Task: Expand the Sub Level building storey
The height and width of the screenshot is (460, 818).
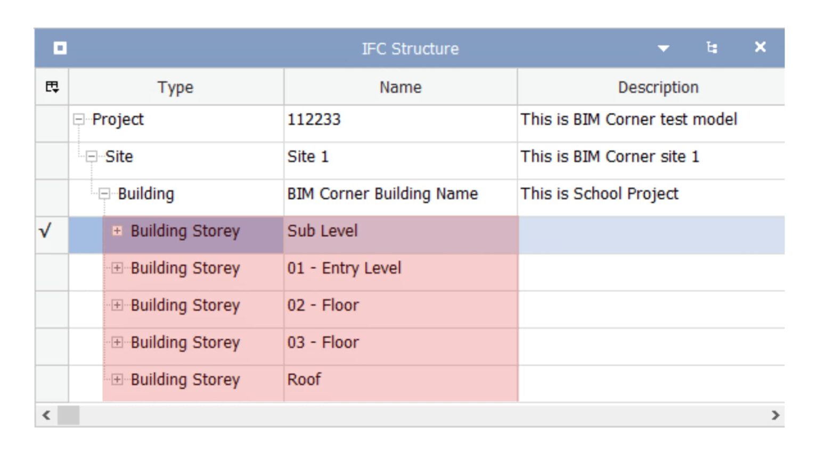Action: click(x=117, y=231)
